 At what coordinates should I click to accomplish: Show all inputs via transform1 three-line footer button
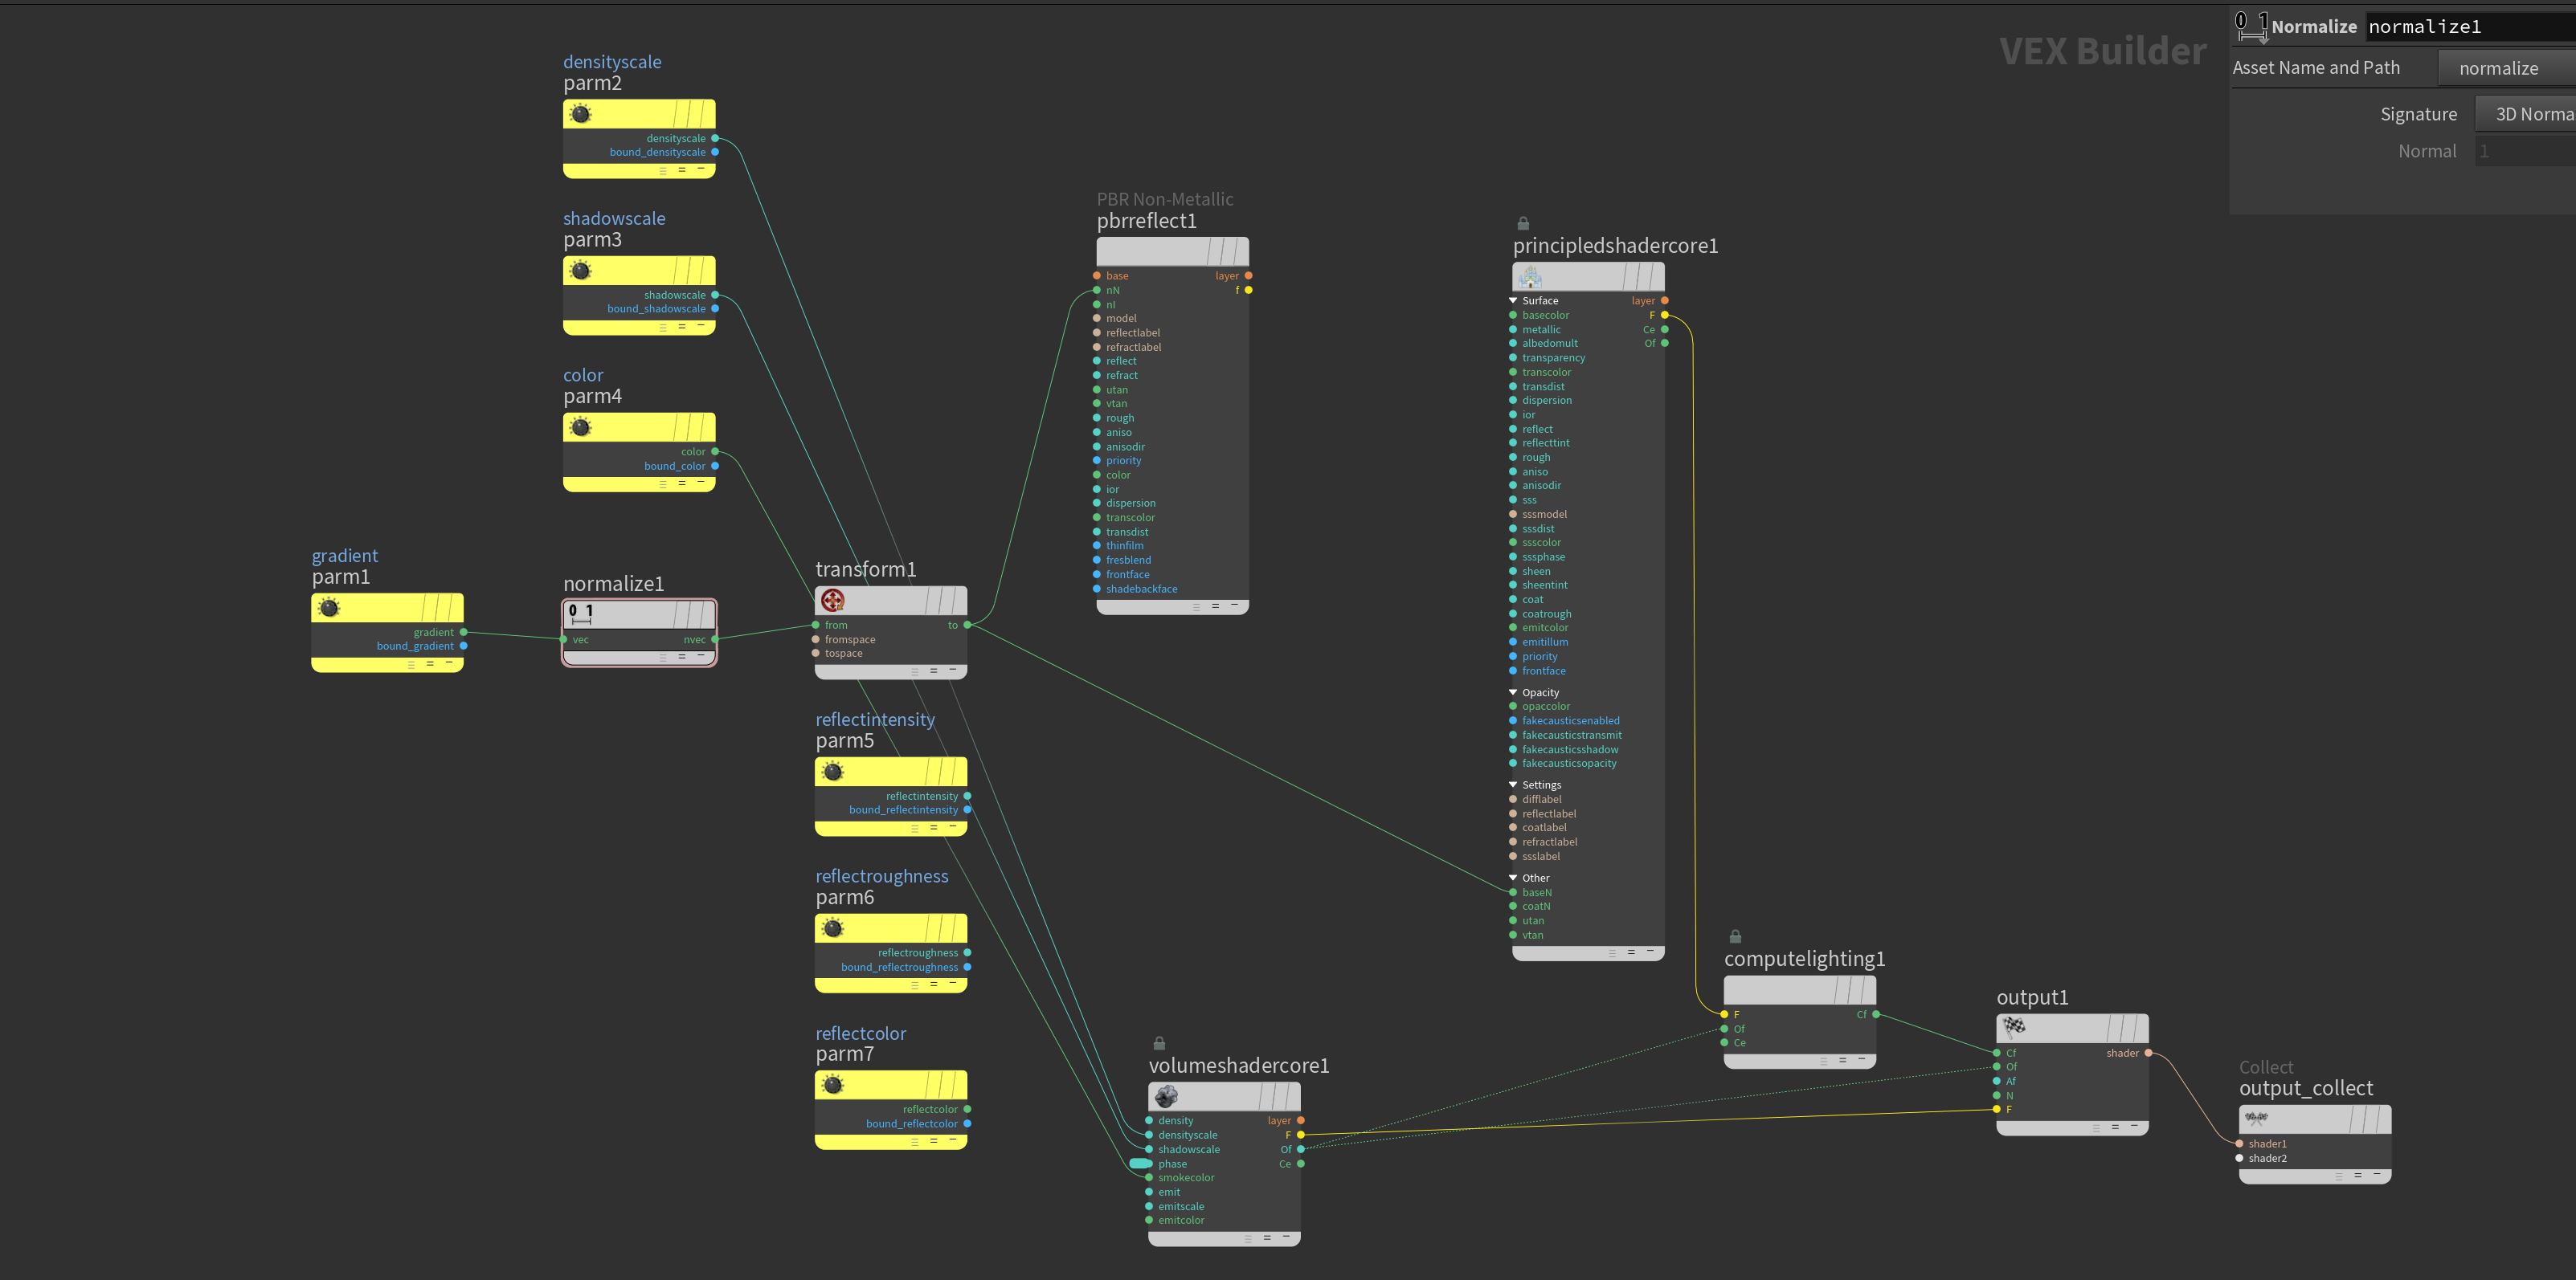(x=915, y=671)
